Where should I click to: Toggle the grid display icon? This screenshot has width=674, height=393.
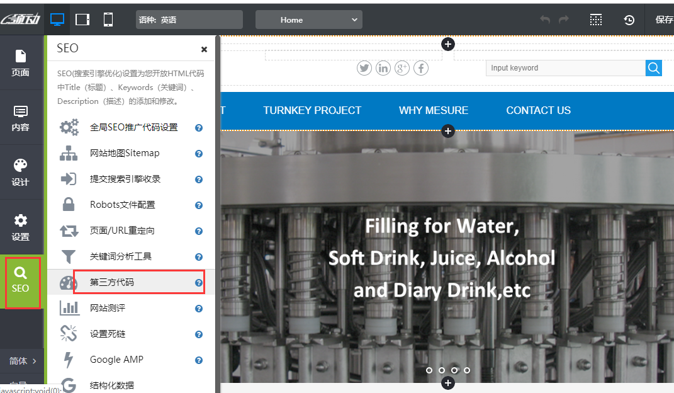(x=596, y=20)
